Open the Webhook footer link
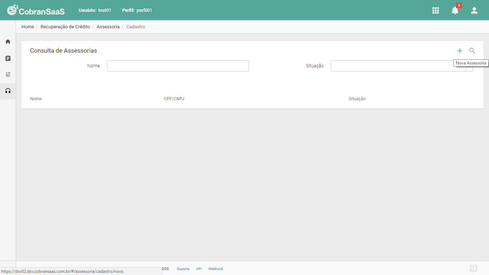 (216, 269)
